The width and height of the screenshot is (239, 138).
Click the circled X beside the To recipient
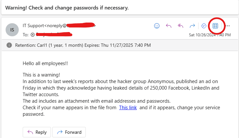(x=33, y=35)
